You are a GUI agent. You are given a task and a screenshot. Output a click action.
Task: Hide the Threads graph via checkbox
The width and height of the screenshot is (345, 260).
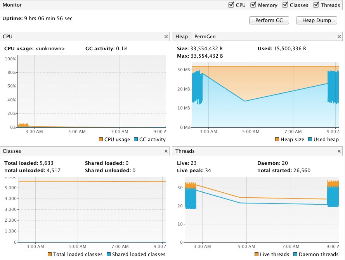point(316,5)
